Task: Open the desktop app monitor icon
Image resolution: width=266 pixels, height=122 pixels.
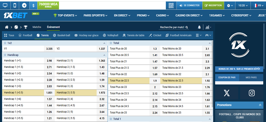Action: (5, 5)
